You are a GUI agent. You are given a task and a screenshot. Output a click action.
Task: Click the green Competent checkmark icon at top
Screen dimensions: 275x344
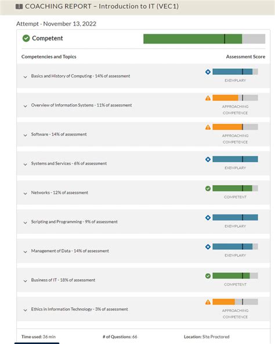(26, 38)
